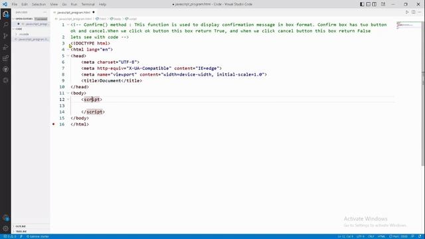Click line number 16 in the gutter
425x239 pixels.
tap(62, 124)
